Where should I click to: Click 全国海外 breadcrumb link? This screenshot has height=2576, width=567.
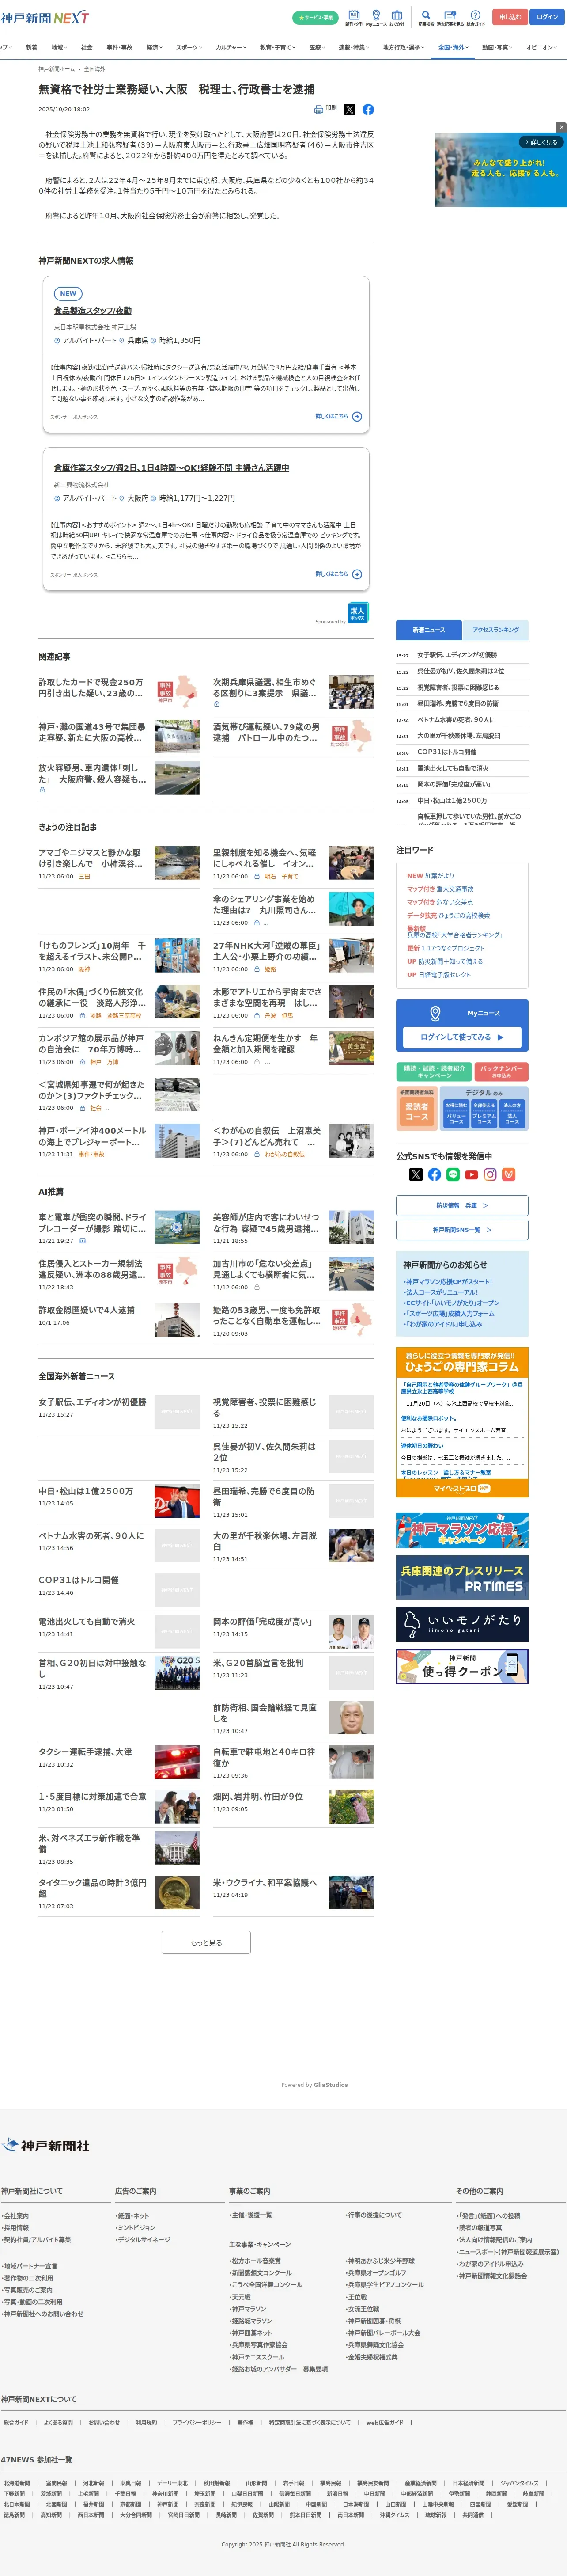click(x=94, y=69)
